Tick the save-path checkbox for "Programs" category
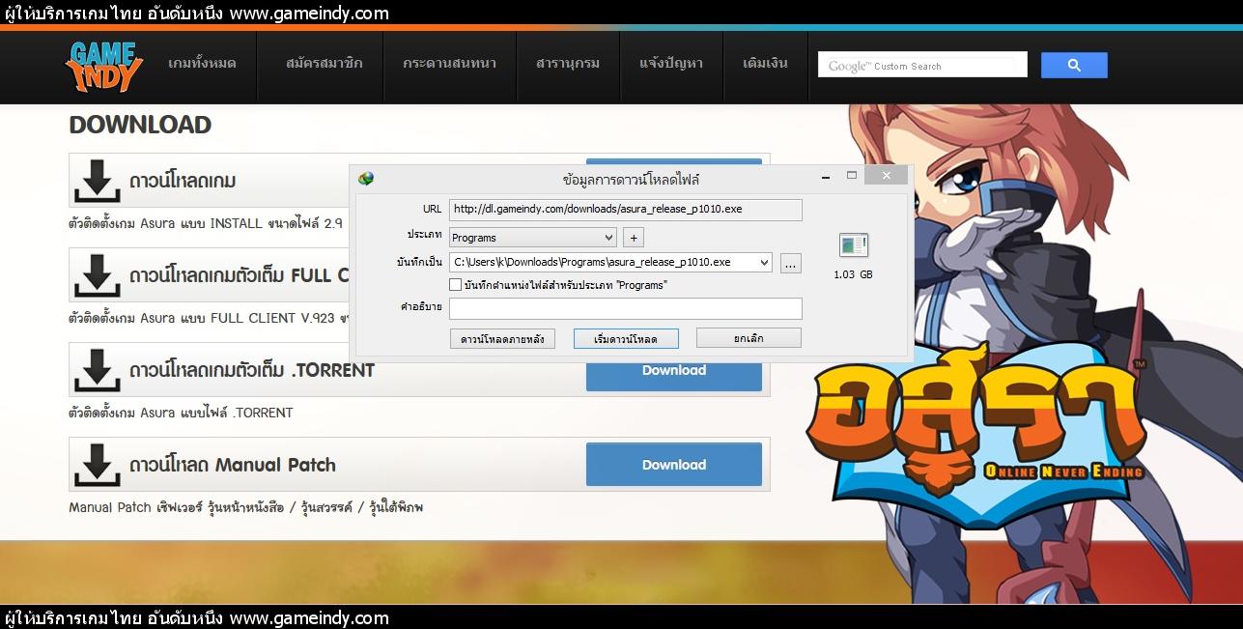Viewport: 1243px width, 629px height. (456, 285)
